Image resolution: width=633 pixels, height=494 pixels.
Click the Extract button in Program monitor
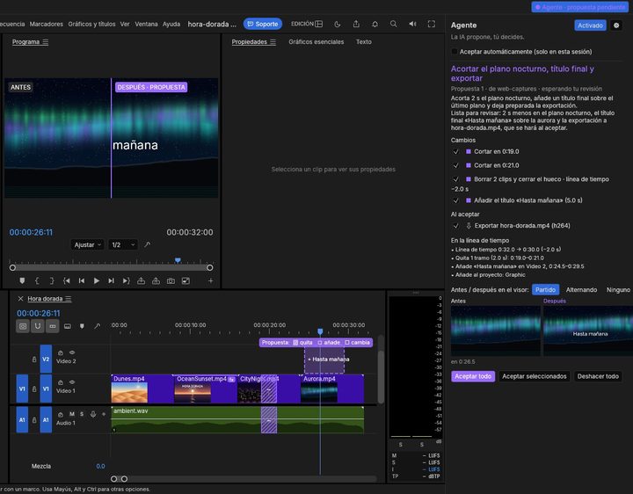coord(156,281)
